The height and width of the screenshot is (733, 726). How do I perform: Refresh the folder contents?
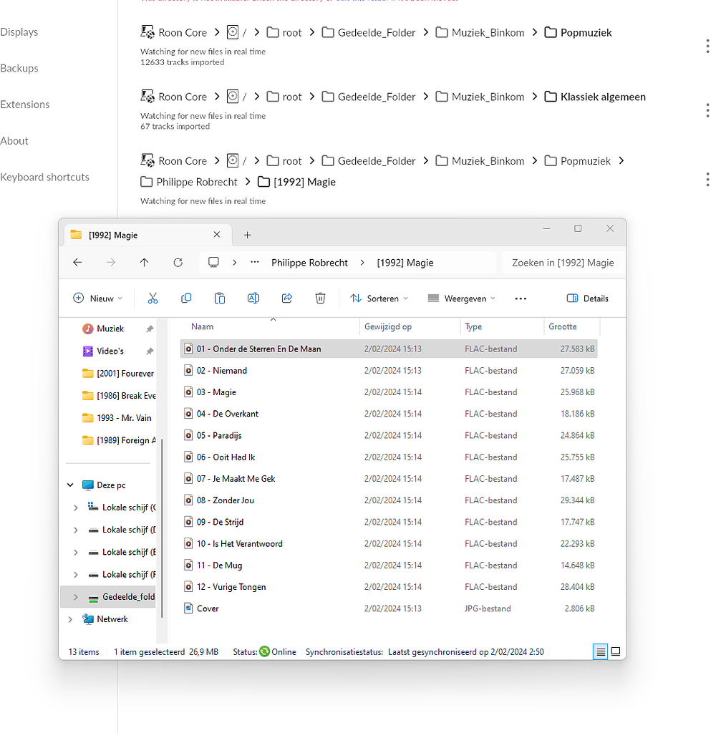point(178,262)
